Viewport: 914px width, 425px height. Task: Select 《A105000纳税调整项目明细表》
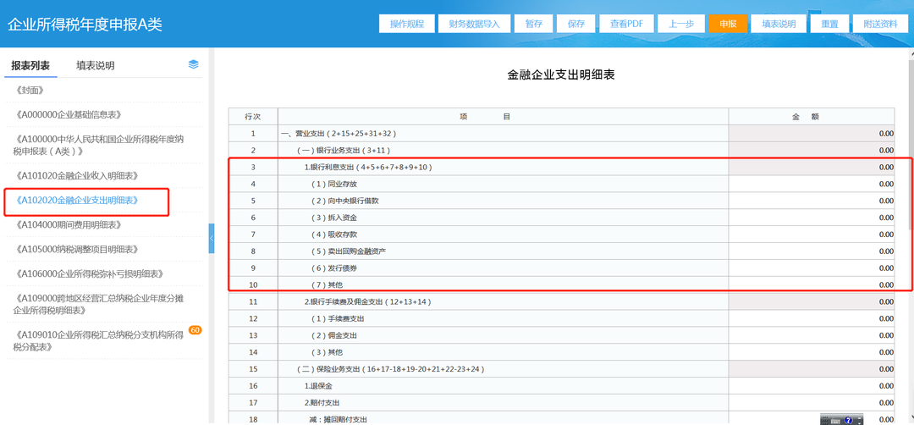coord(76,249)
